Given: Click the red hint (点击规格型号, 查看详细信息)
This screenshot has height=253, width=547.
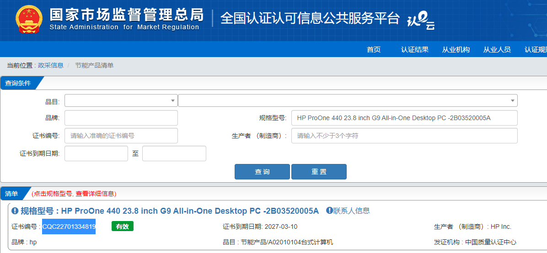Looking at the screenshot, I should click(74, 194).
